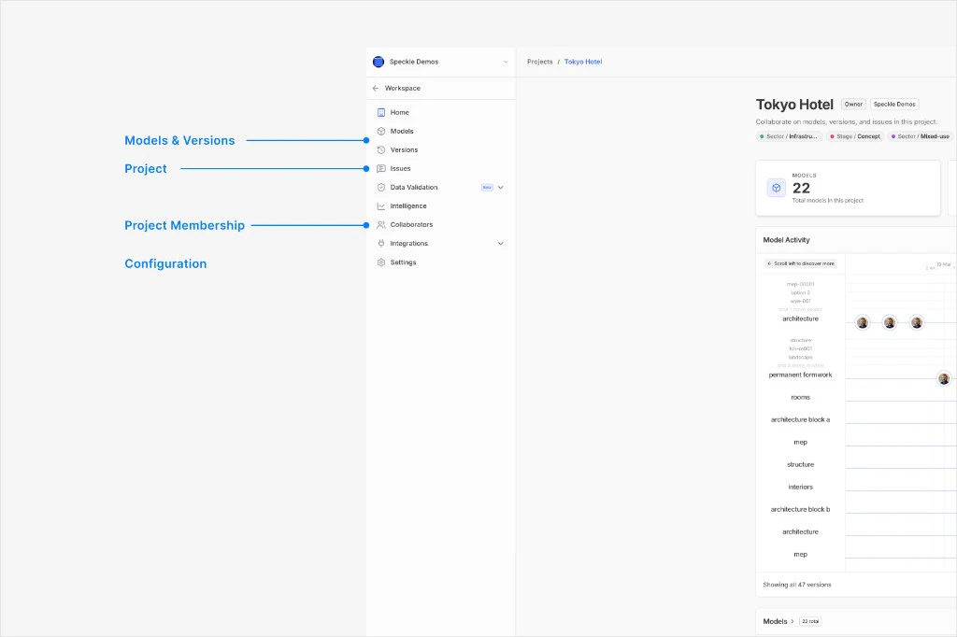Open the Speckle Demos workspace switcher chevron
This screenshot has width=957, height=637.
point(506,62)
